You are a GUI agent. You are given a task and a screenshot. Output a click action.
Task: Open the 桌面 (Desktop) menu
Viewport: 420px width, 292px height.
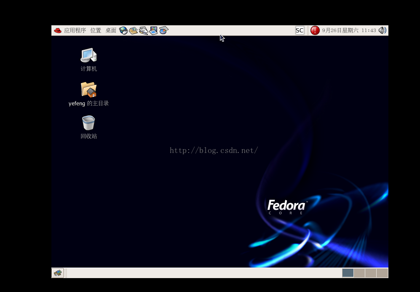pos(111,30)
